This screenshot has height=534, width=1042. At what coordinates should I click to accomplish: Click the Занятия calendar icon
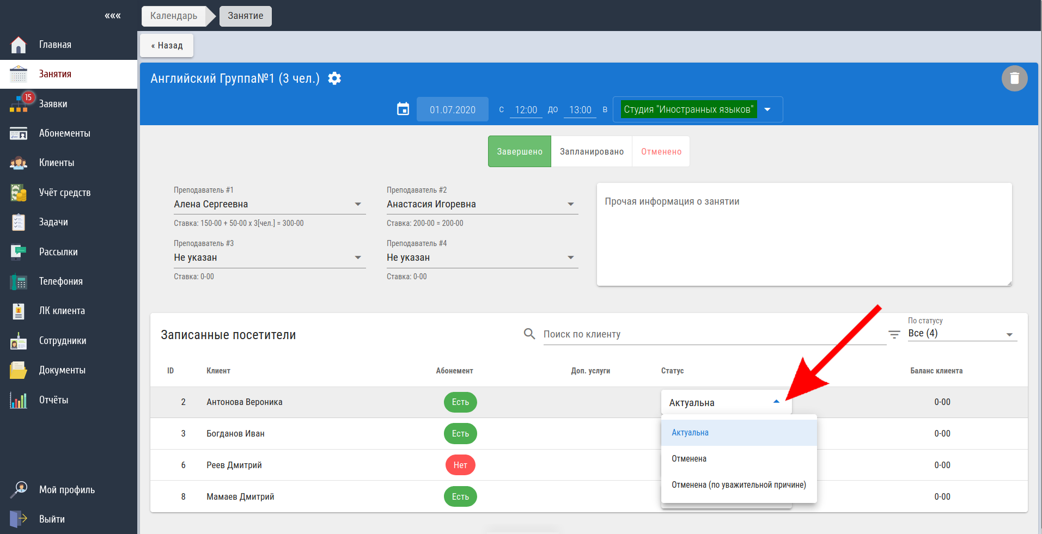(x=19, y=74)
